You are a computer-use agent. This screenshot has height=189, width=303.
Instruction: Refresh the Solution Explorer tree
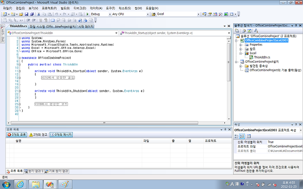coord(249,31)
